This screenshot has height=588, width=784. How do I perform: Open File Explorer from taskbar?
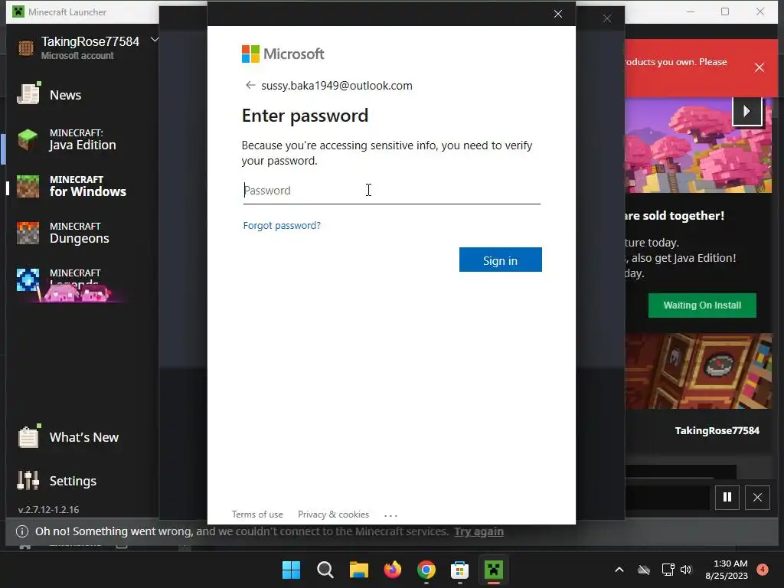click(358, 570)
